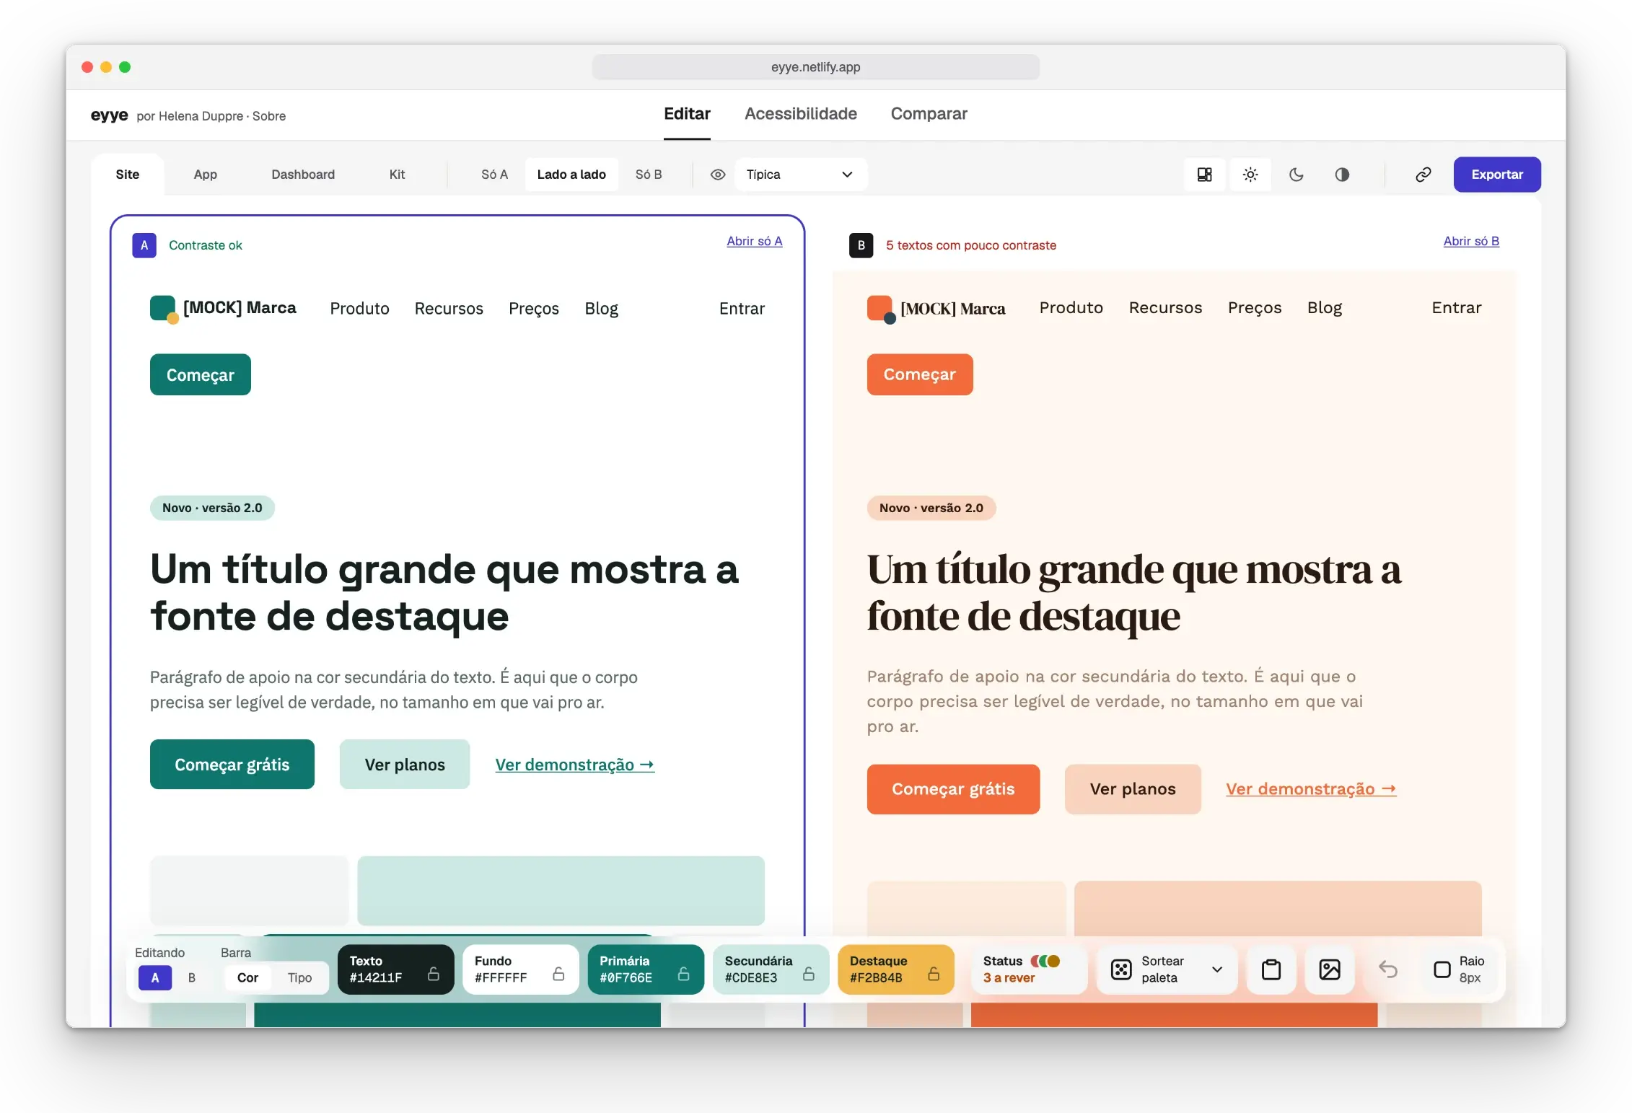This screenshot has width=1632, height=1113.
Task: Open the Acessibilidade tab
Action: tap(800, 114)
